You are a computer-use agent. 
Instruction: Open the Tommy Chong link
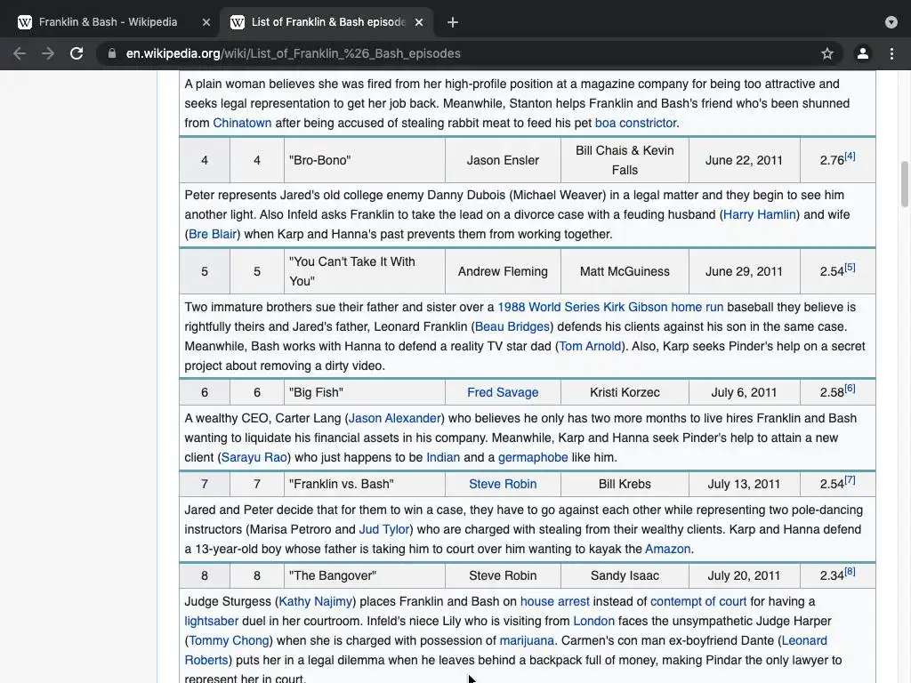click(x=229, y=641)
